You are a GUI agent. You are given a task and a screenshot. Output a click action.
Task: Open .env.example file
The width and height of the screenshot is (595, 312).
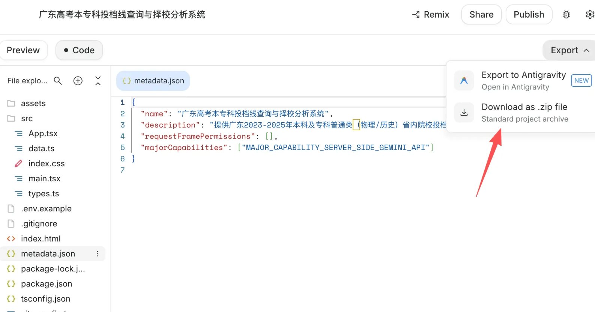[46, 208]
